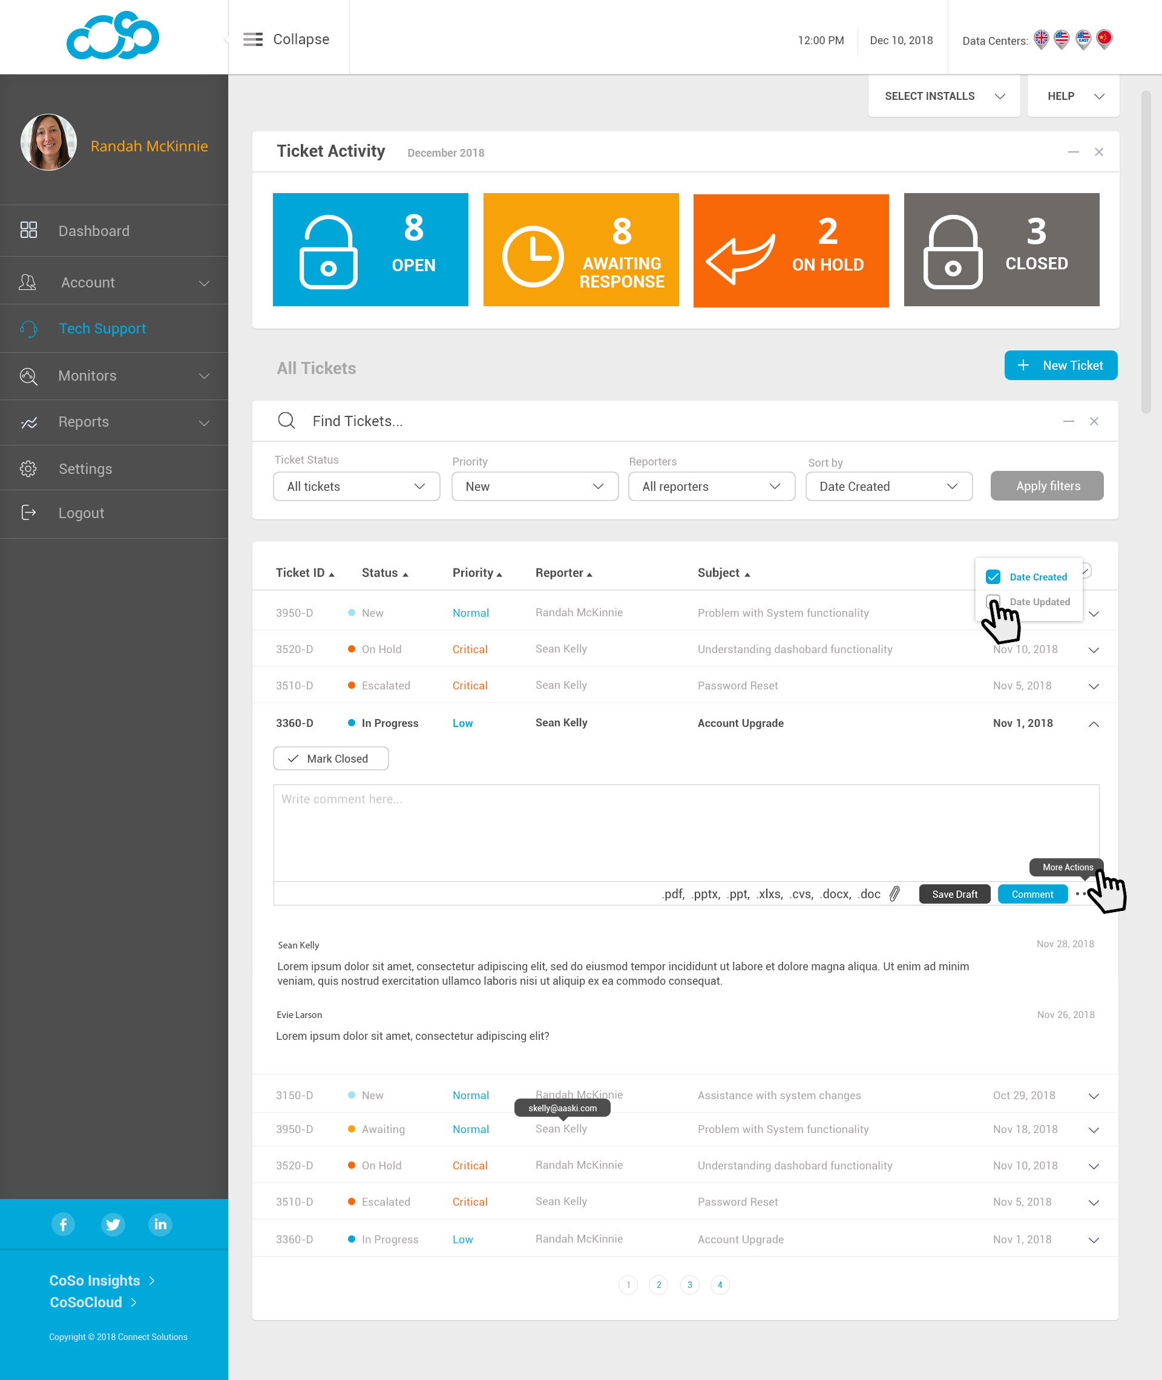Click the paperclip attachment icon
The width and height of the screenshot is (1162, 1380).
894,894
